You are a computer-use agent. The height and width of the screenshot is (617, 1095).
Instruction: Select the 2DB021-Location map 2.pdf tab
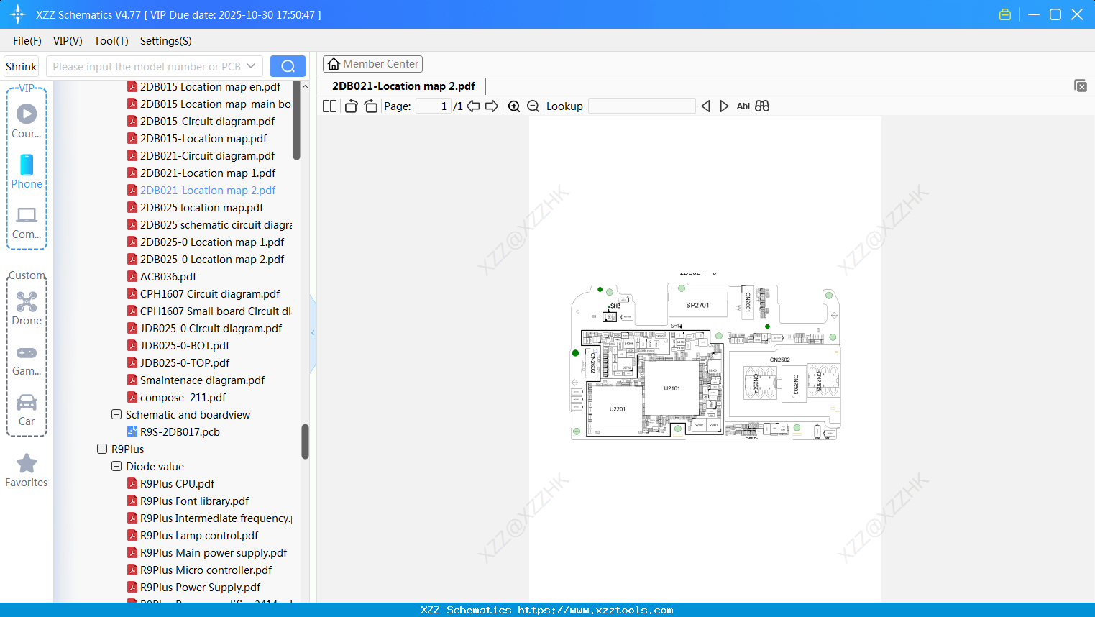(402, 86)
